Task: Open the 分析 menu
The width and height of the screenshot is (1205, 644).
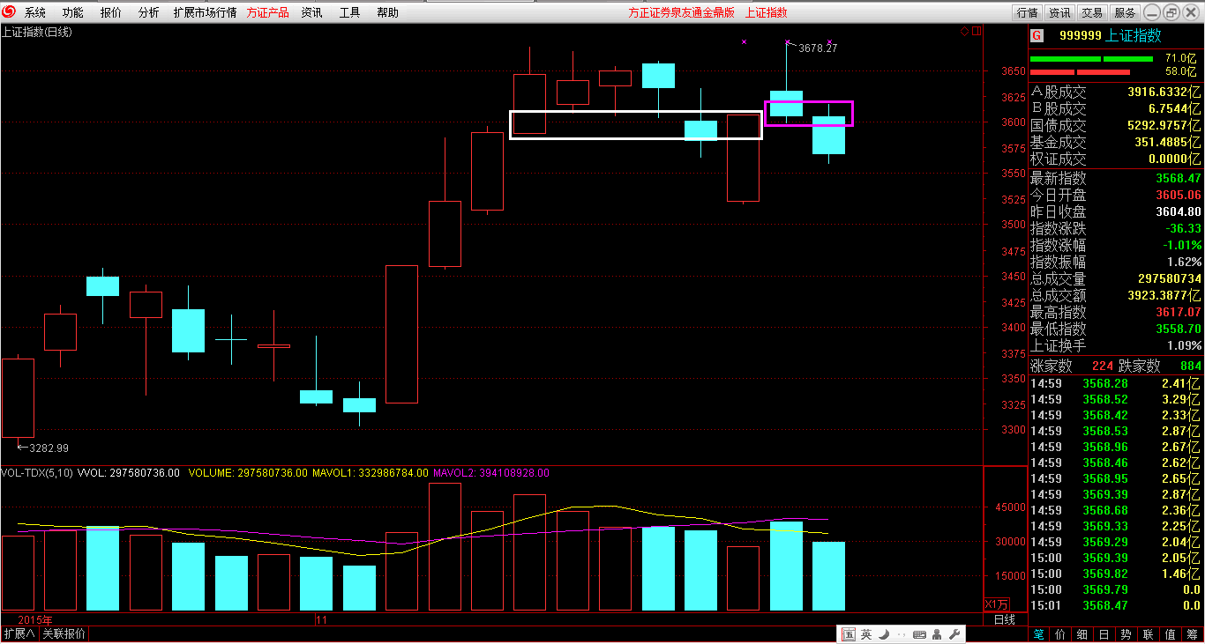Action: pos(149,12)
